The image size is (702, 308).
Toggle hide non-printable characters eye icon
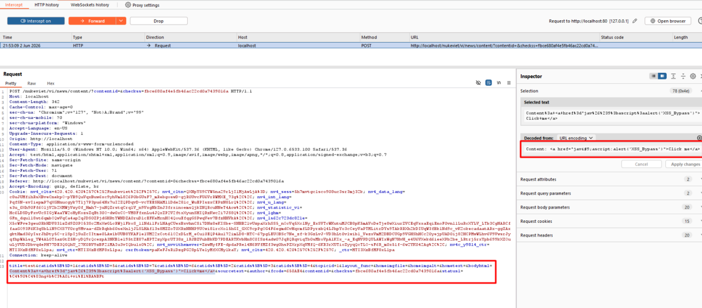[478, 83]
